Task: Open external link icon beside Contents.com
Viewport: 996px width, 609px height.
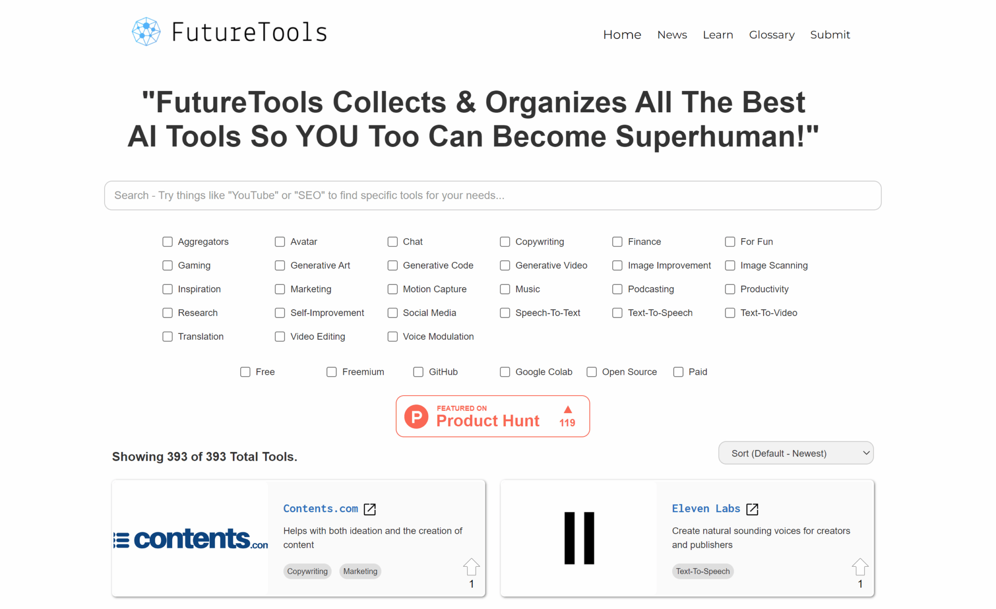Action: tap(370, 509)
